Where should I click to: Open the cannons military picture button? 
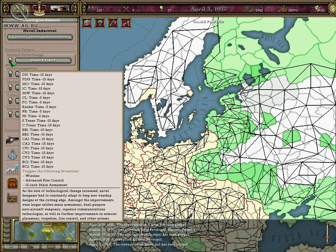tap(59, 9)
